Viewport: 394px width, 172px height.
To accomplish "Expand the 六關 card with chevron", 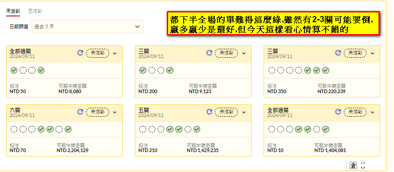I will coord(115,112).
